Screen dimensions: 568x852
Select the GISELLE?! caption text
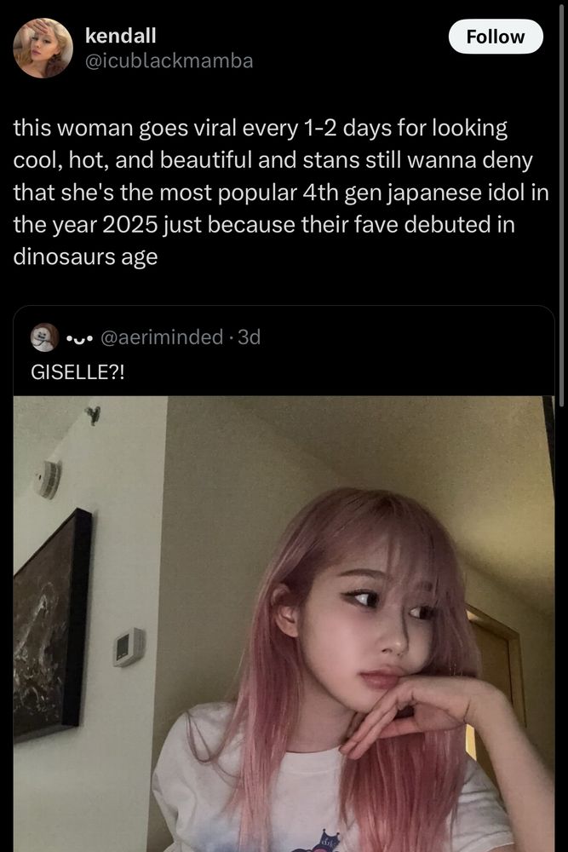pyautogui.click(x=77, y=372)
